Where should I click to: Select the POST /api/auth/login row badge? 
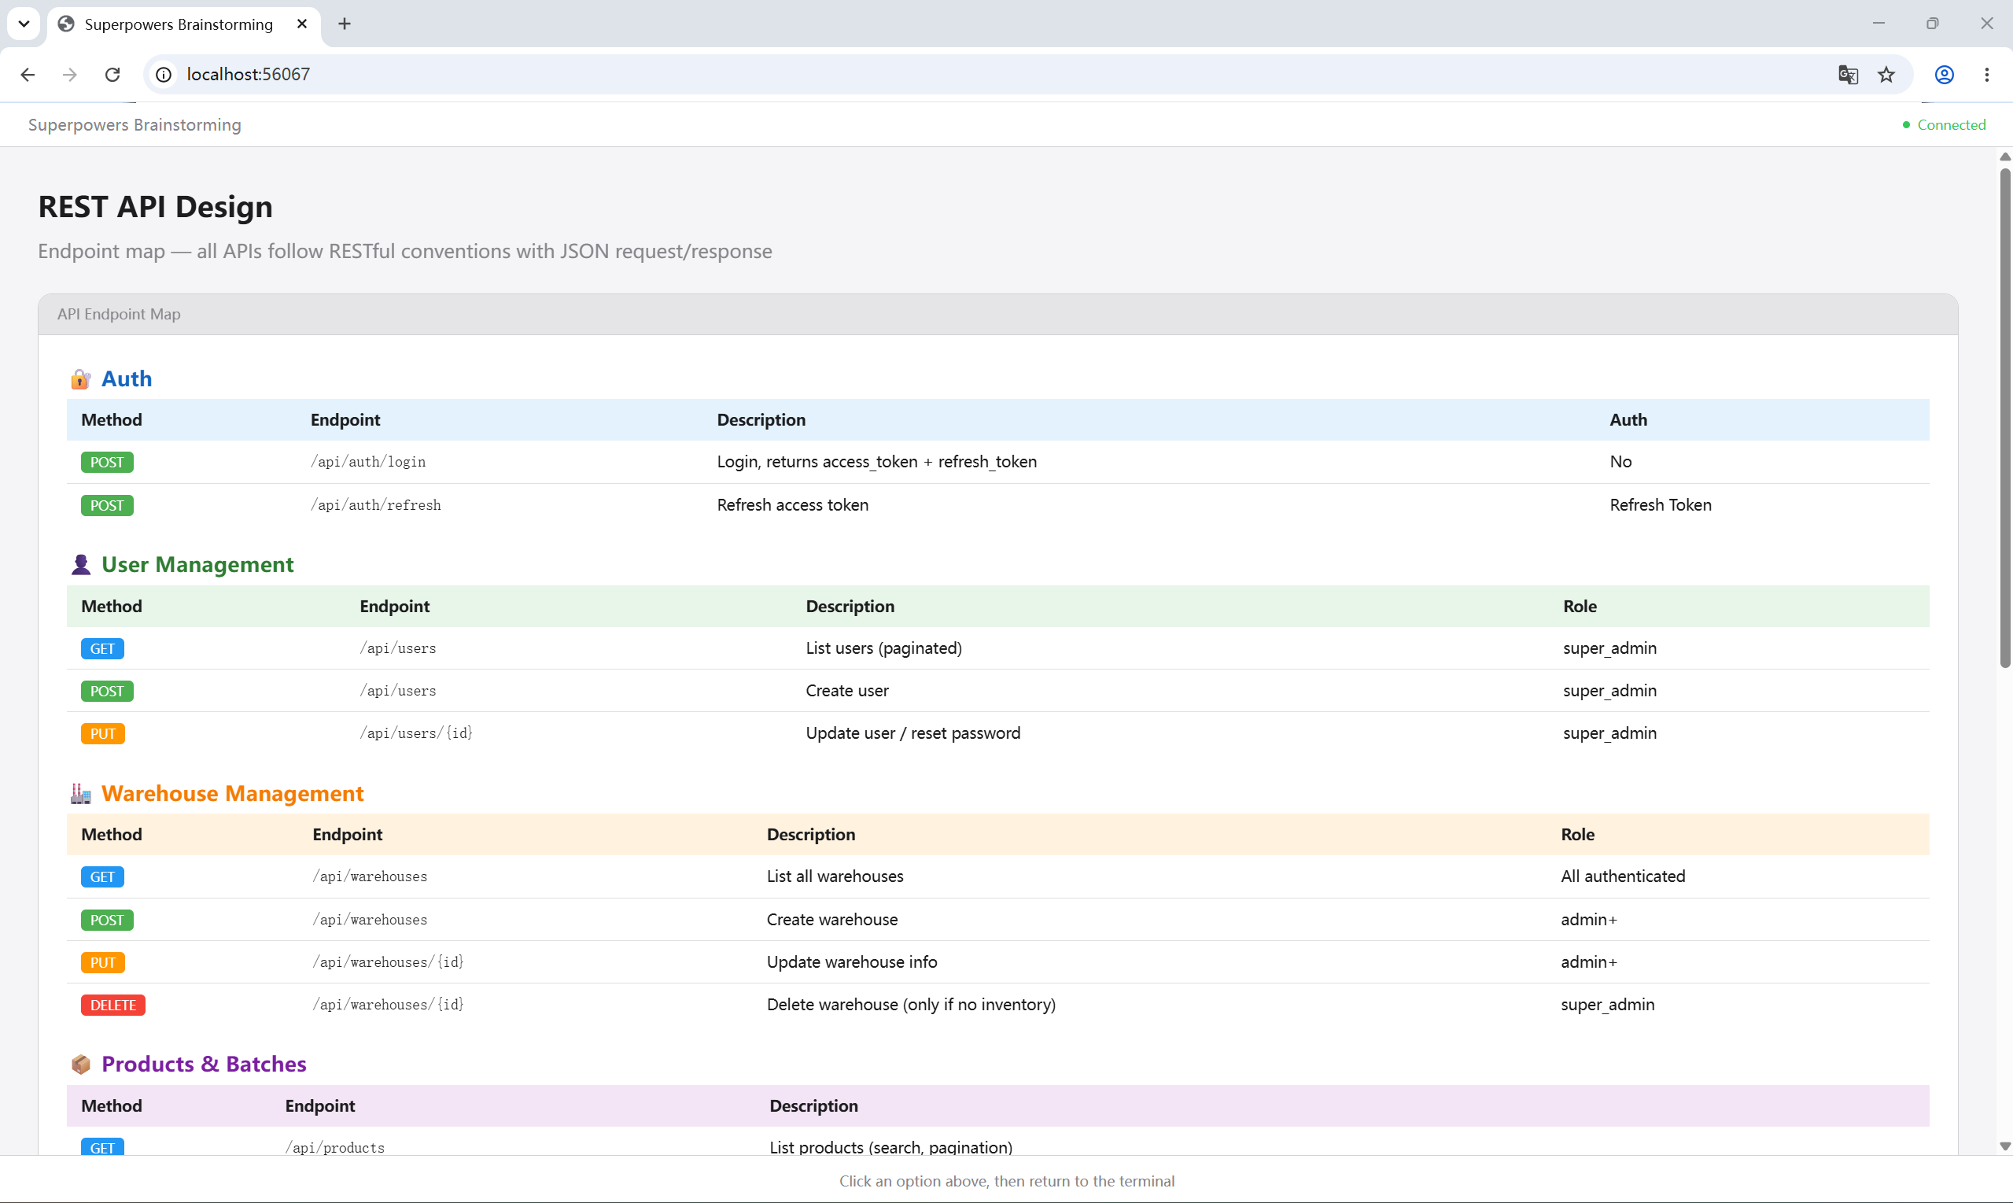point(107,462)
